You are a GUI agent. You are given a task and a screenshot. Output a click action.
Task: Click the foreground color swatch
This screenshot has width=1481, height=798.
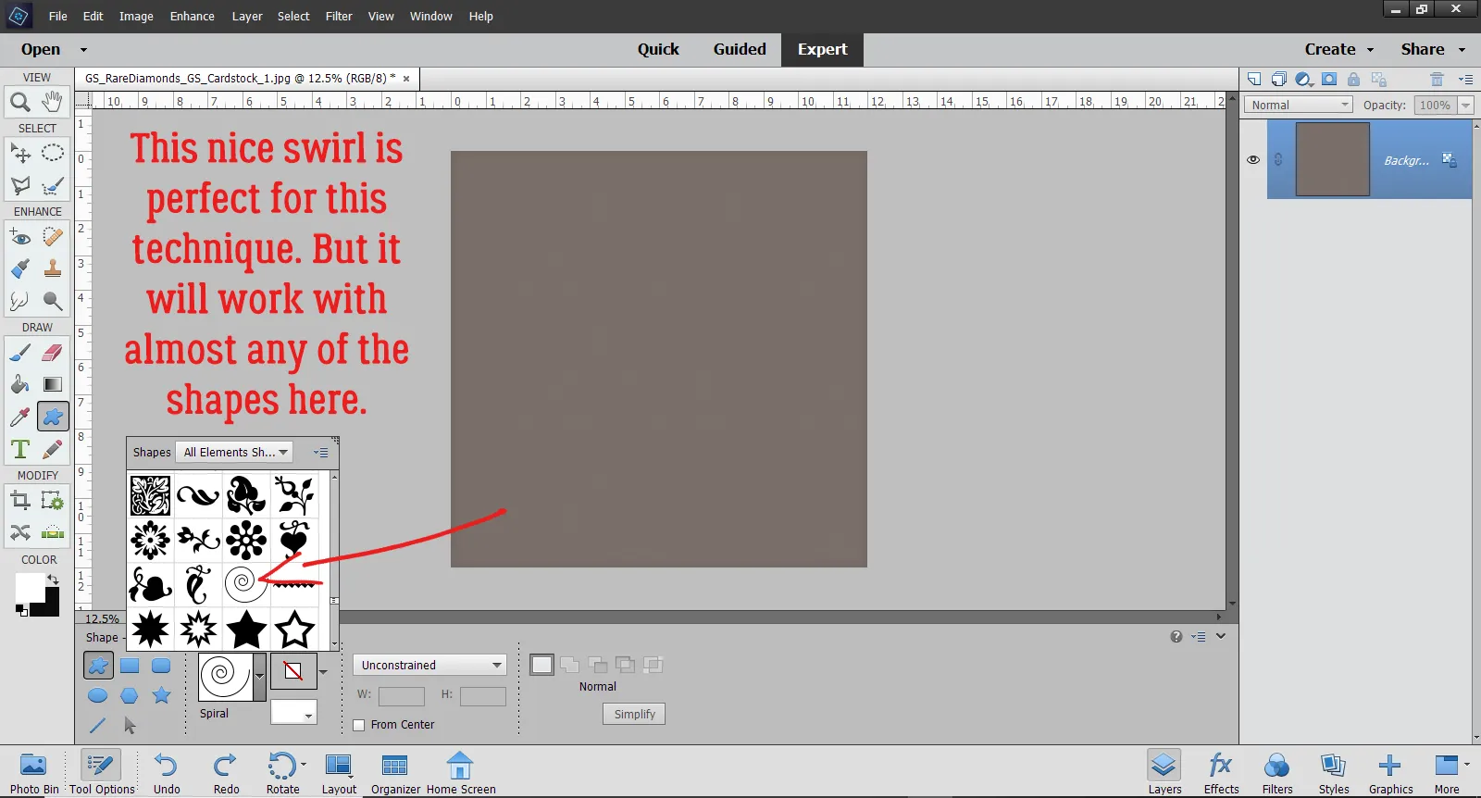(x=30, y=586)
